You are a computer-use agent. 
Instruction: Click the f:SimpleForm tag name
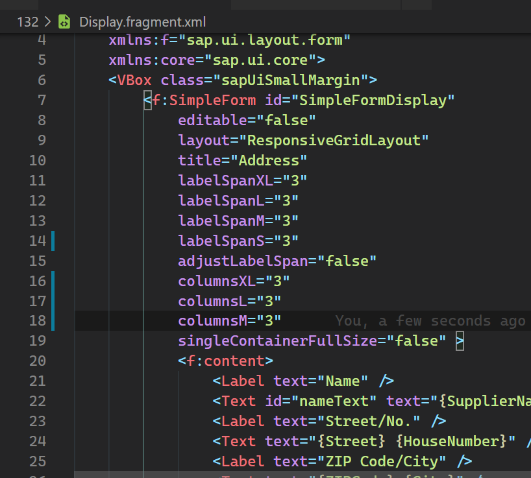tap(204, 101)
